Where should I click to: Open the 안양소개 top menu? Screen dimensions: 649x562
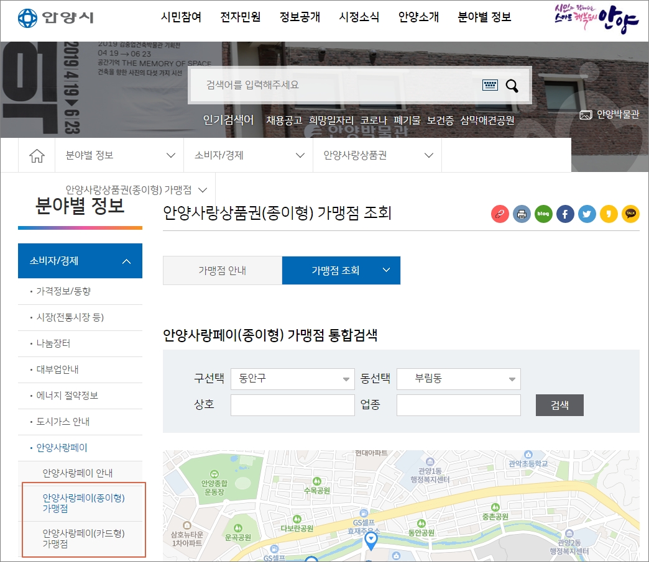point(418,17)
